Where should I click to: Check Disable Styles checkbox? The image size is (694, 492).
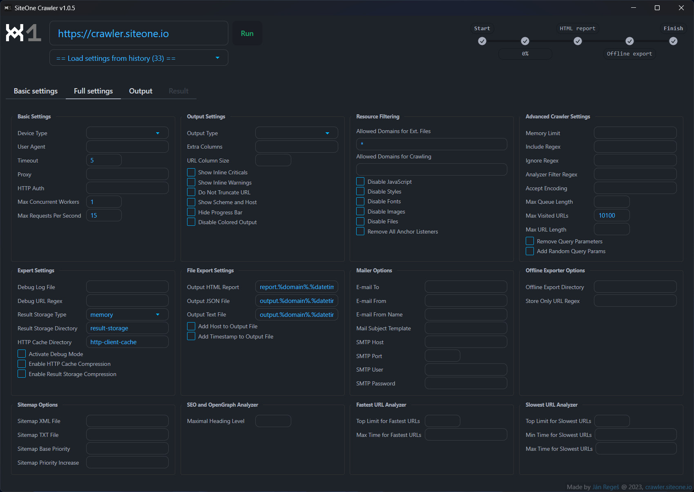(360, 191)
